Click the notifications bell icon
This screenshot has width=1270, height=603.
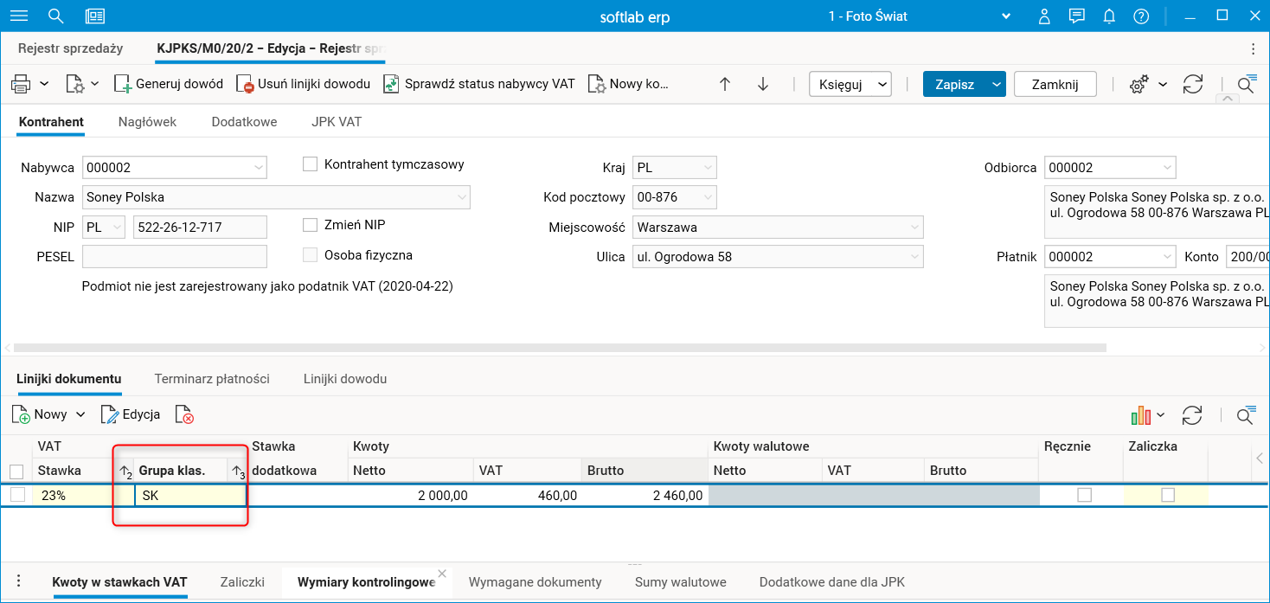1108,16
